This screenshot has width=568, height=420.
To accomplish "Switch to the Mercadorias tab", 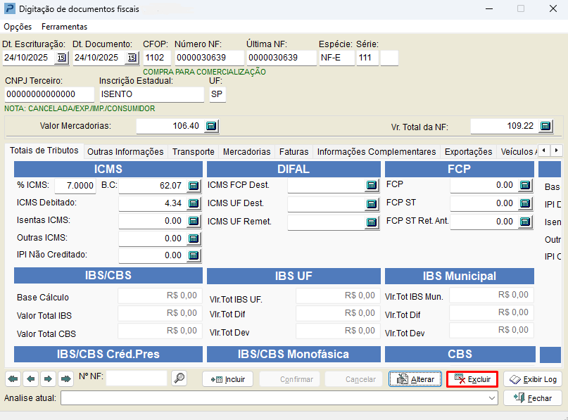I will click(x=246, y=151).
